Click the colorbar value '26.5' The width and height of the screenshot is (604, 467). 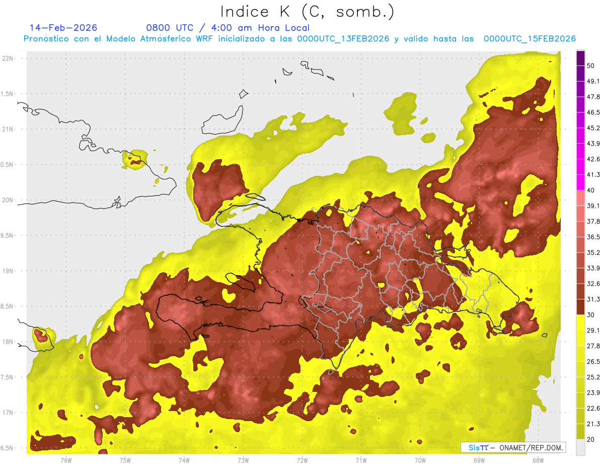[x=593, y=362]
